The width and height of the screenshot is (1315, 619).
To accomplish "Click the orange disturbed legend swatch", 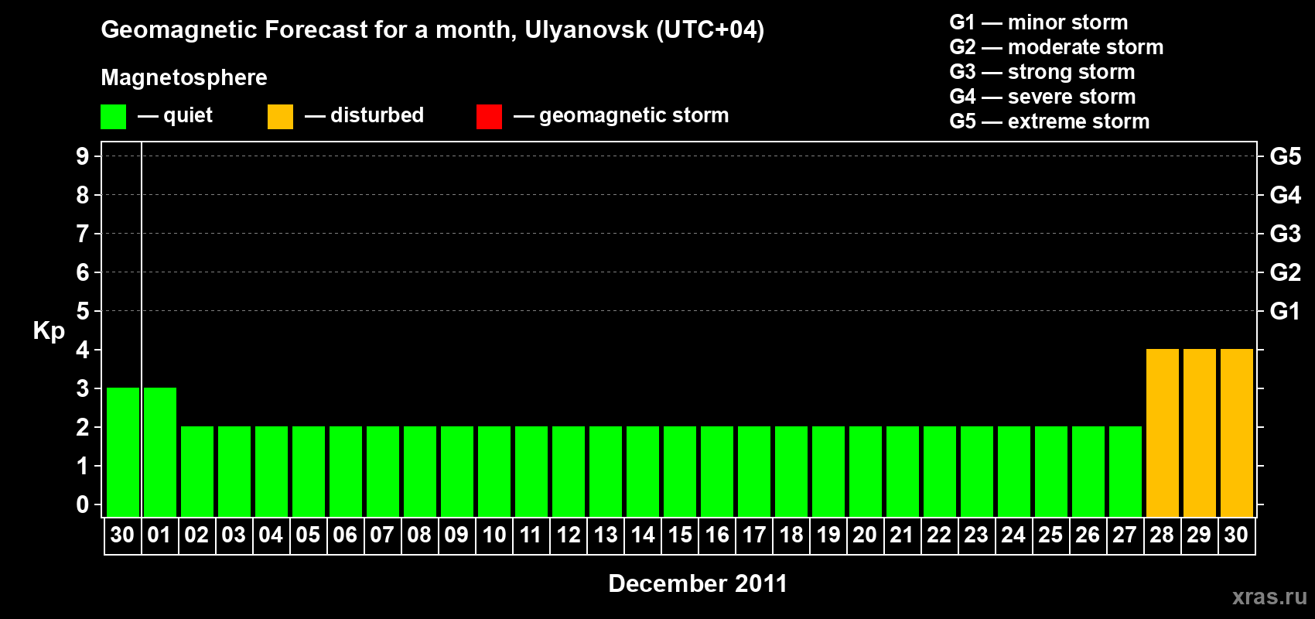I will (x=280, y=117).
